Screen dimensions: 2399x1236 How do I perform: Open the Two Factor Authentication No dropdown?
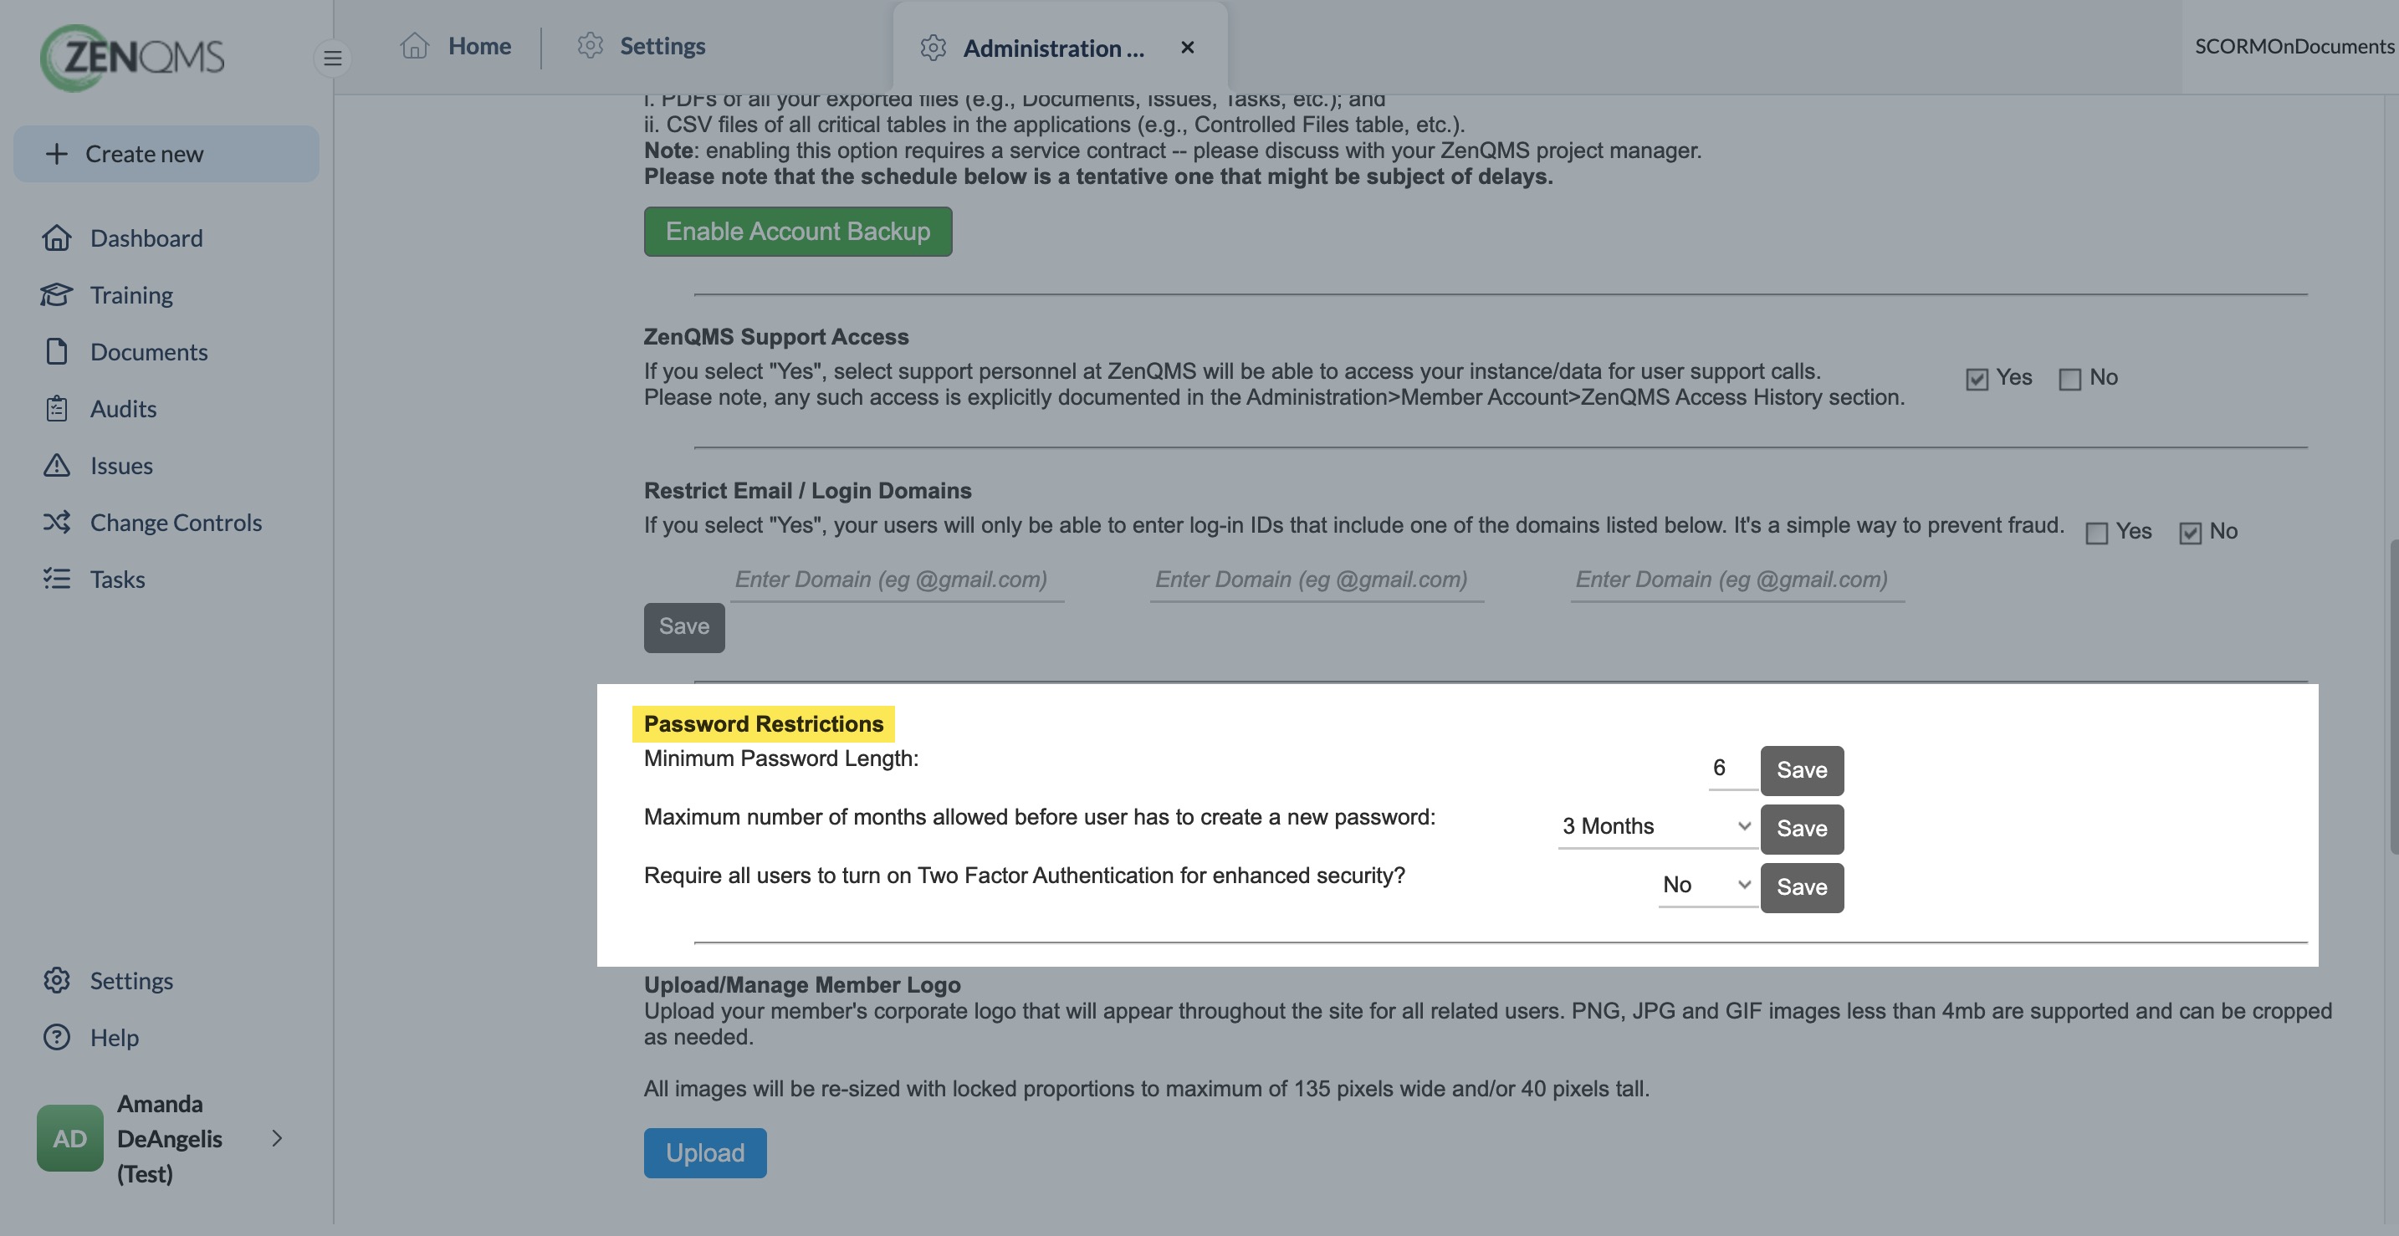click(1708, 885)
